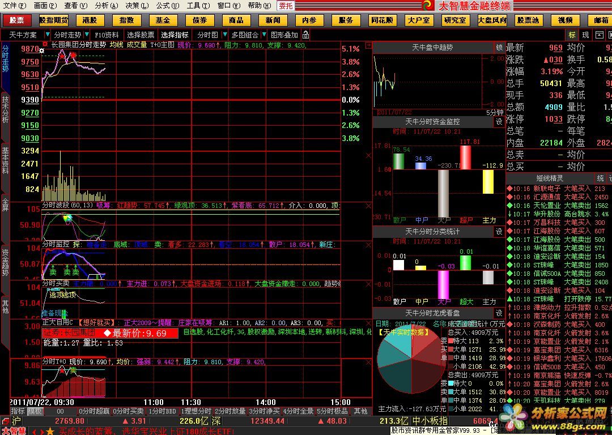Screen dimensions: 612x435
Task: Click the left arrow in the news ticker
Action: coord(33,432)
